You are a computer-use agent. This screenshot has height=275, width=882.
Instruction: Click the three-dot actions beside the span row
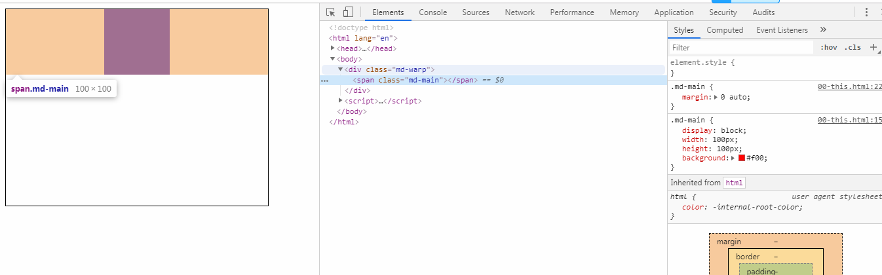324,81
